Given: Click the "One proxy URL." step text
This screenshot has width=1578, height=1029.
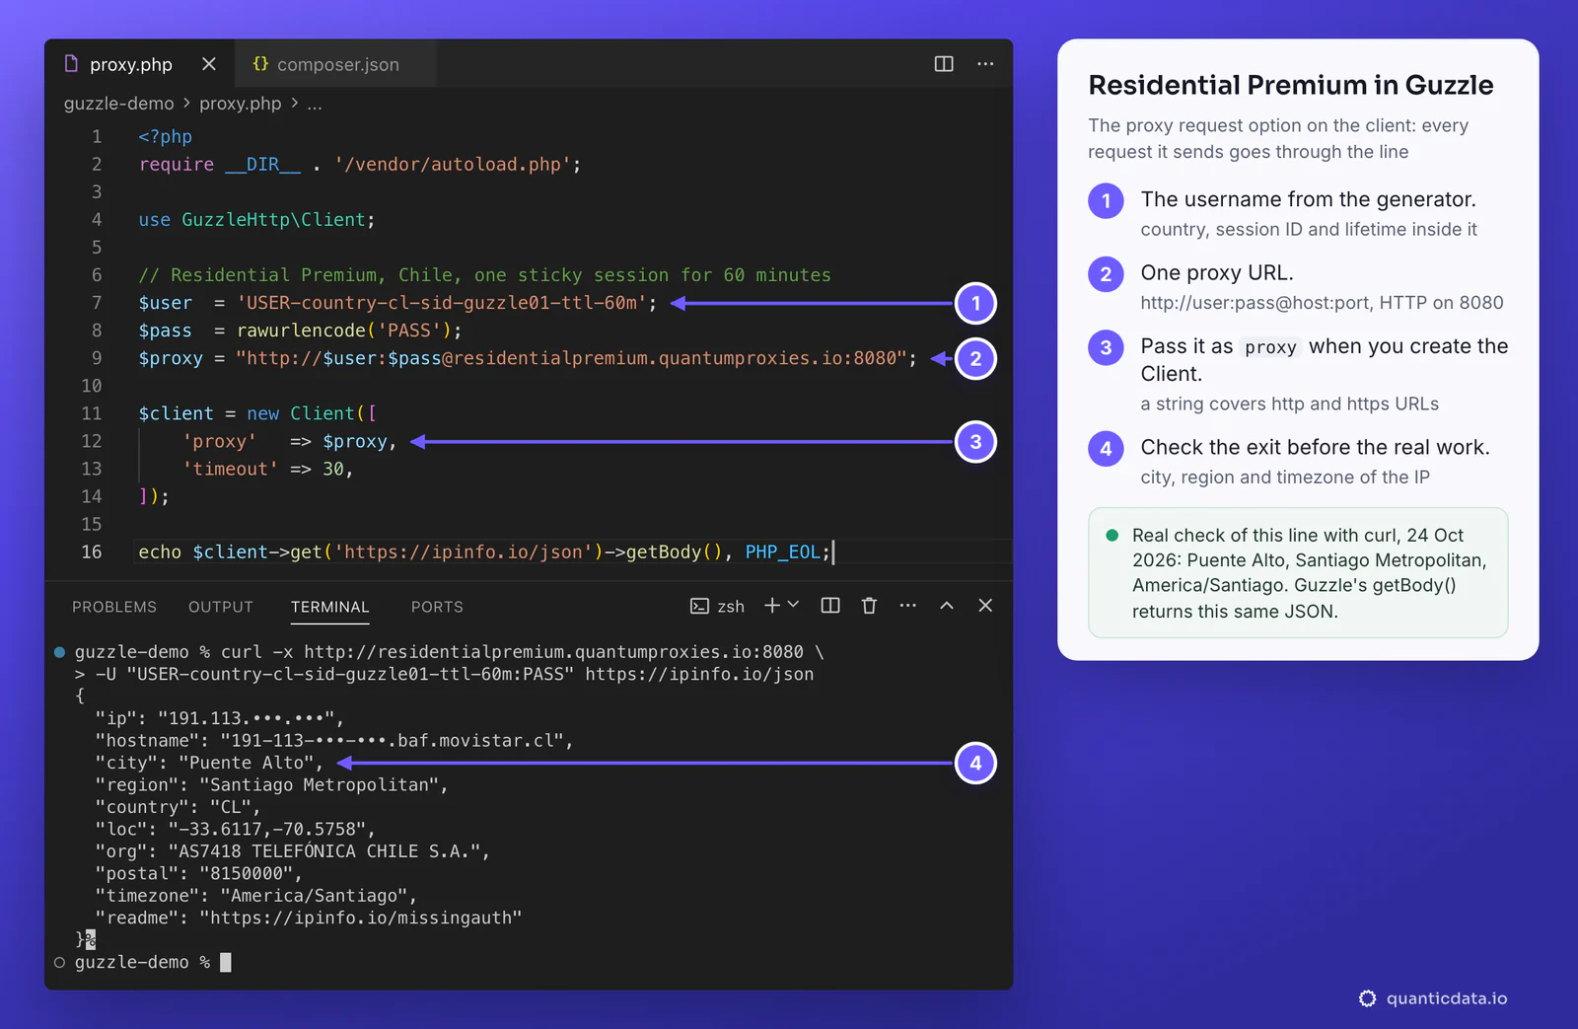Looking at the screenshot, I should [1216, 273].
